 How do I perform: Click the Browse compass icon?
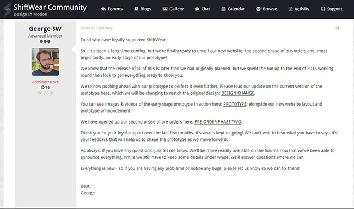click(258, 9)
